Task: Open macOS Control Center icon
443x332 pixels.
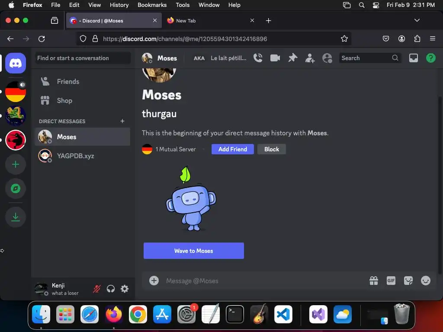Action: point(376,5)
